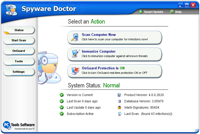Click the doctor mascot illustration
This screenshot has height=134, width=200.
49,68
